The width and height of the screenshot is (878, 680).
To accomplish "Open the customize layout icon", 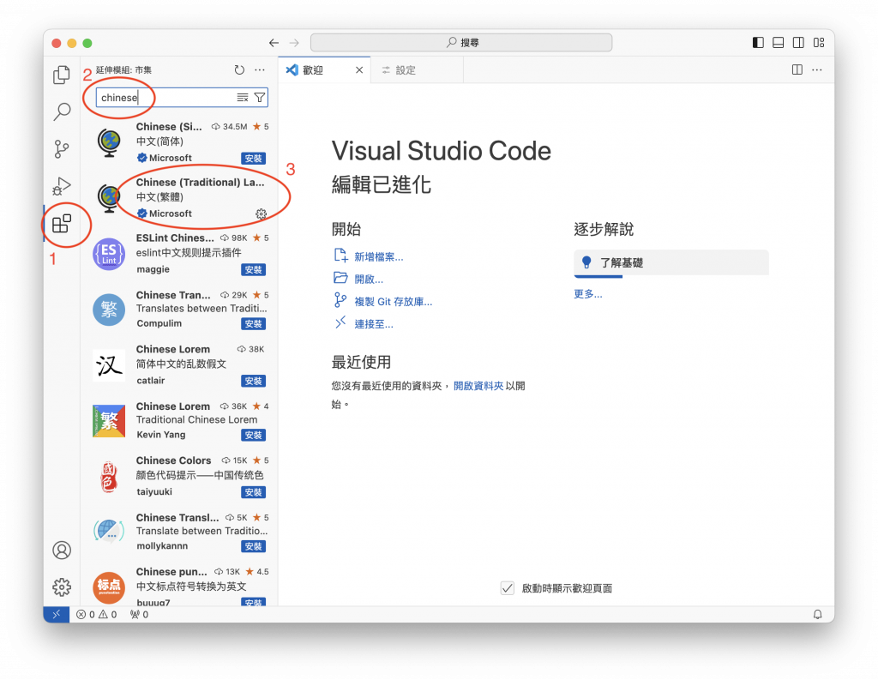I will click(819, 43).
